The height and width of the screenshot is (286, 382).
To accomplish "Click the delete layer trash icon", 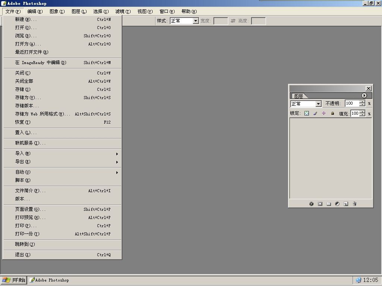I will tap(354, 204).
